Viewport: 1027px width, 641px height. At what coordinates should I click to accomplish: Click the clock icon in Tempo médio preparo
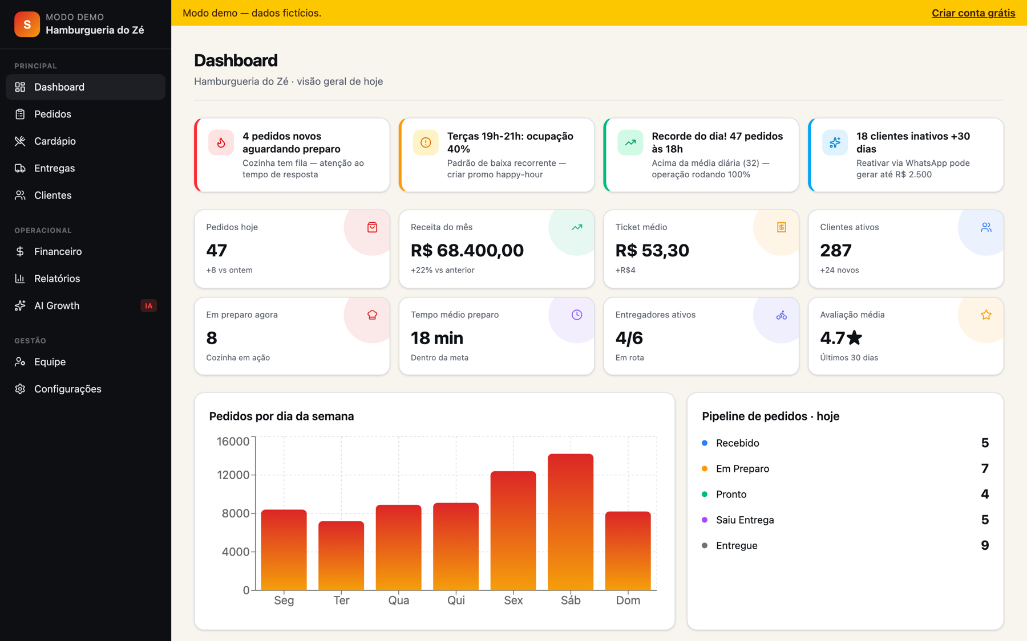point(577,315)
